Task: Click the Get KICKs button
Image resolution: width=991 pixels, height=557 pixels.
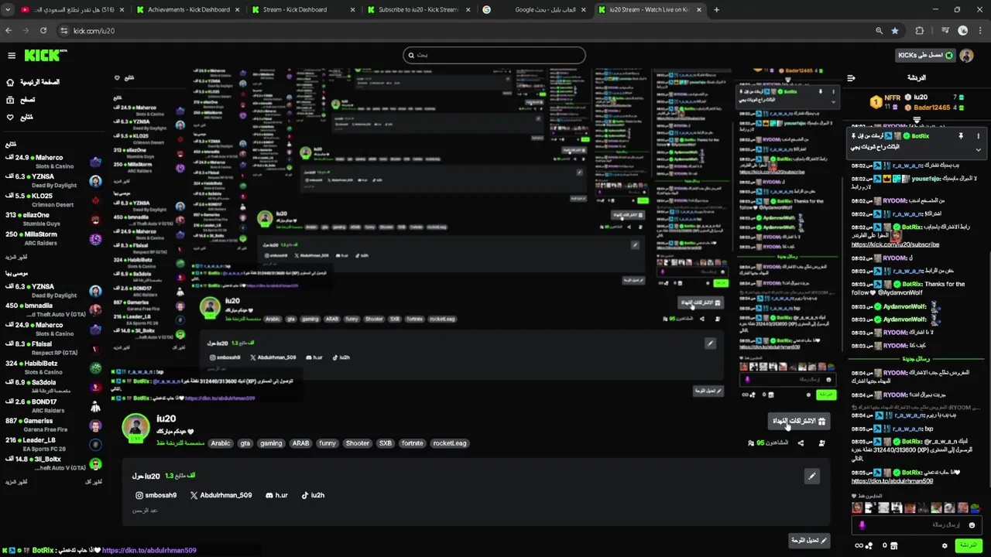Action: pyautogui.click(x=925, y=55)
